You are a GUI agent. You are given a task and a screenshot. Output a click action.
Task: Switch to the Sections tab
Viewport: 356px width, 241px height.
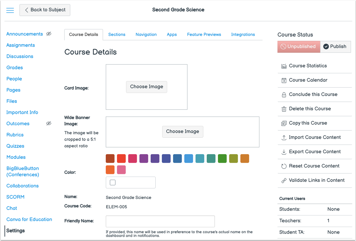coord(117,35)
